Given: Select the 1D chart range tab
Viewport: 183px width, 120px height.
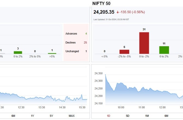Looking at the screenshot, I should coord(108,116).
